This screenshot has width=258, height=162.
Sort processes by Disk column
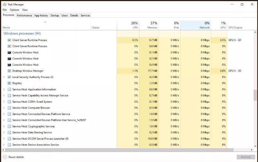pyautogui.click(x=169, y=26)
